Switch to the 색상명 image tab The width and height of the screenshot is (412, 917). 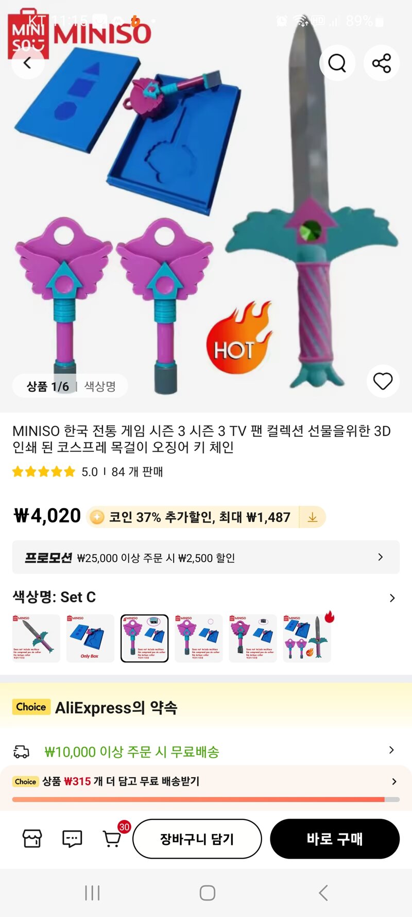coord(100,386)
